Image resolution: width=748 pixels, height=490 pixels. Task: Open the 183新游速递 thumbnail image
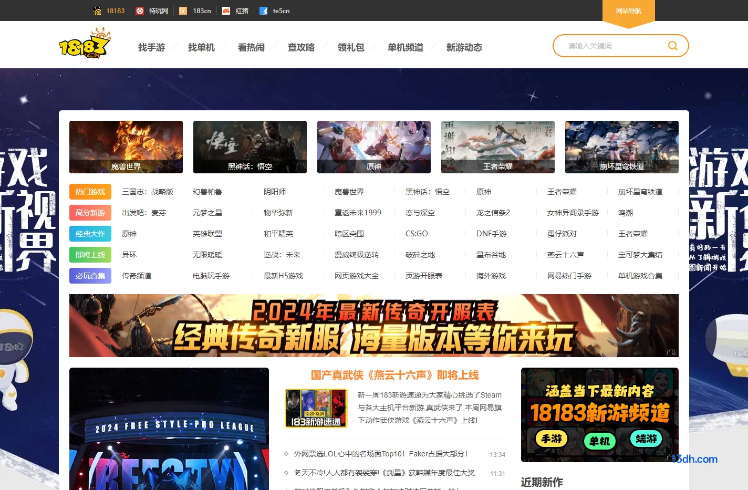point(316,408)
